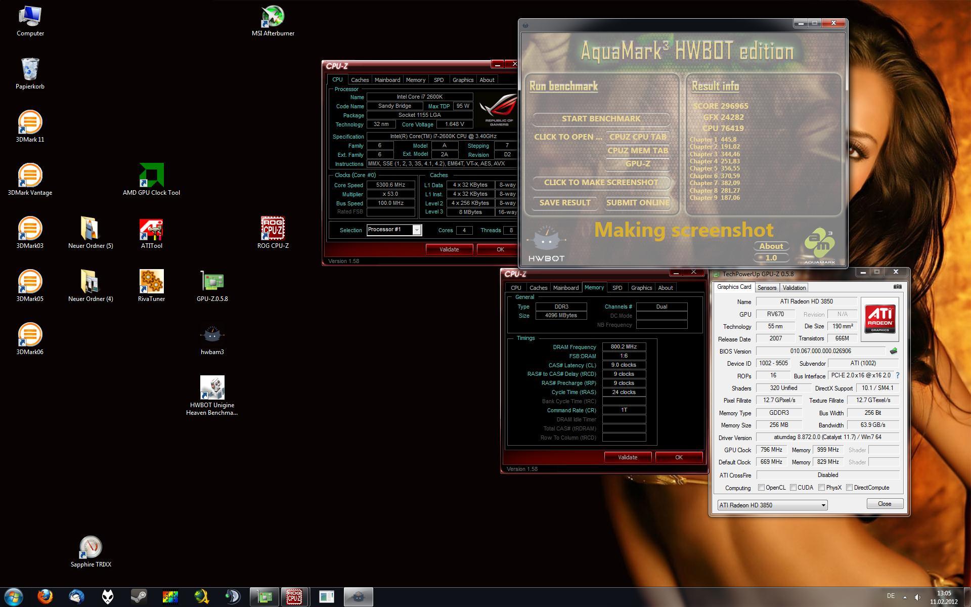Open About tab in top CPU-Z window
This screenshot has height=607, width=971.
point(487,80)
